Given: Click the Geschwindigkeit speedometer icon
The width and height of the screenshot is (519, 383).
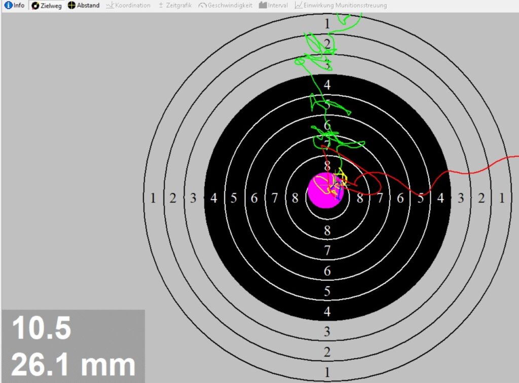Looking at the screenshot, I should point(202,6).
